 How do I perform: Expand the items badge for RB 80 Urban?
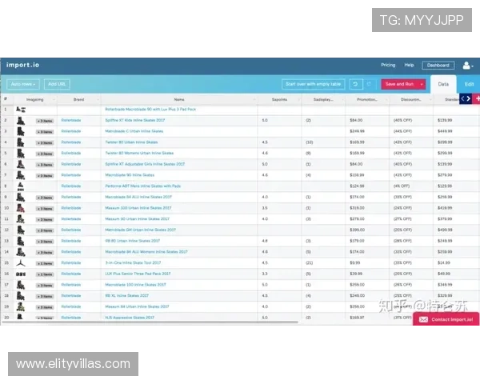pos(45,242)
